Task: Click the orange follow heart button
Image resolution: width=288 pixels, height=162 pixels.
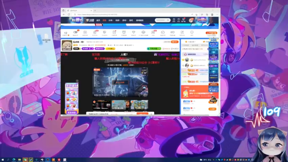Action: (x=175, y=42)
